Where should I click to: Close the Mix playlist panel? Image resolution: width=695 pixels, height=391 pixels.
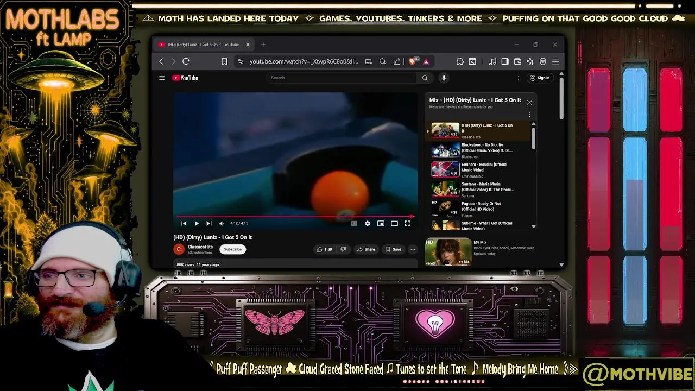point(529,102)
